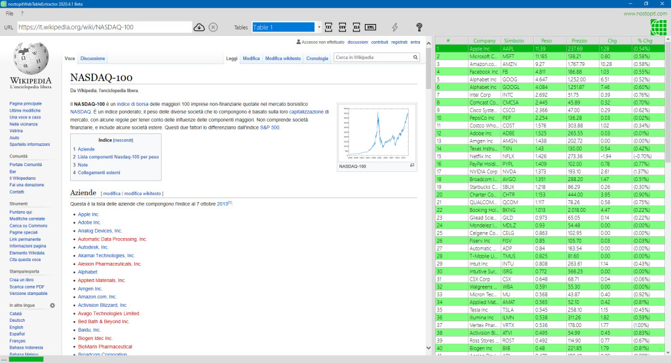The height and width of the screenshot is (363, 671).
Task: Select the Voce tab
Action: [x=69, y=58]
